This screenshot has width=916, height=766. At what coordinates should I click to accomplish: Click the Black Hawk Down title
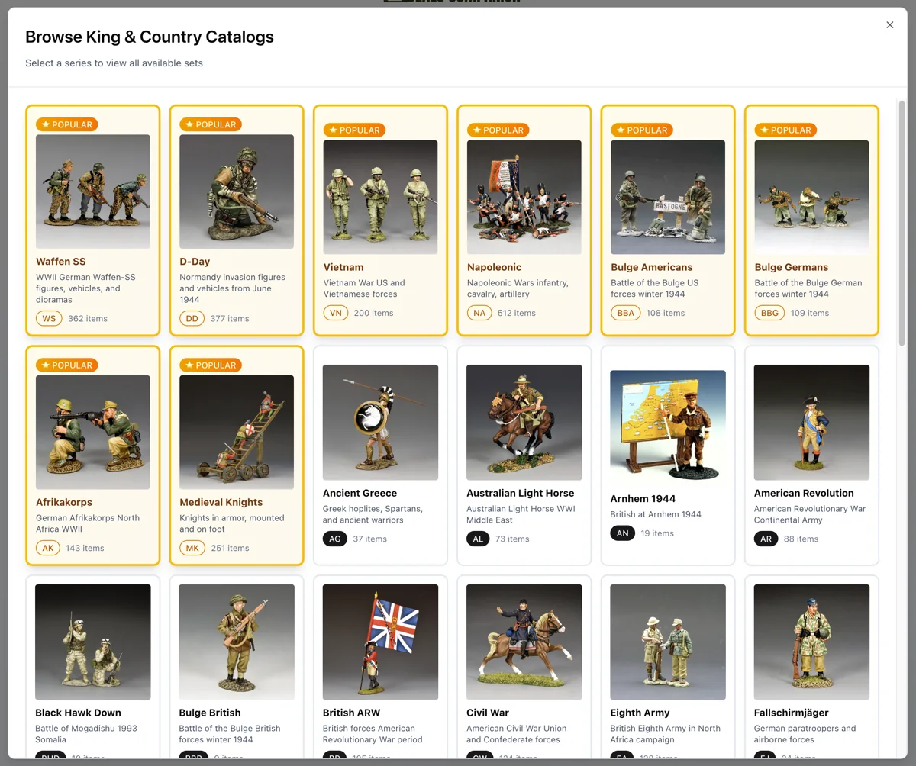pos(78,713)
